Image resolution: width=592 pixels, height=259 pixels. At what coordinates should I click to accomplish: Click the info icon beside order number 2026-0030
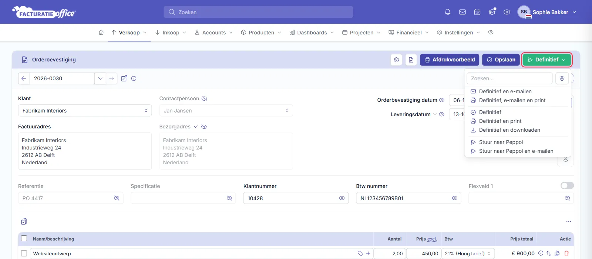pyautogui.click(x=134, y=78)
